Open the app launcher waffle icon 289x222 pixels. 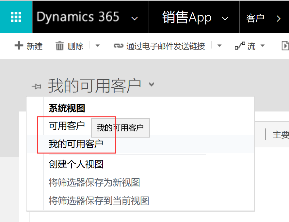16,17
